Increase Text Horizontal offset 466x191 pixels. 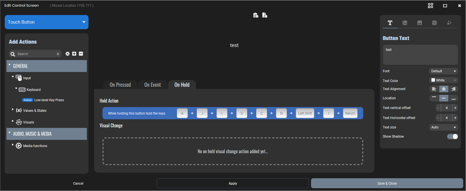[455, 118]
